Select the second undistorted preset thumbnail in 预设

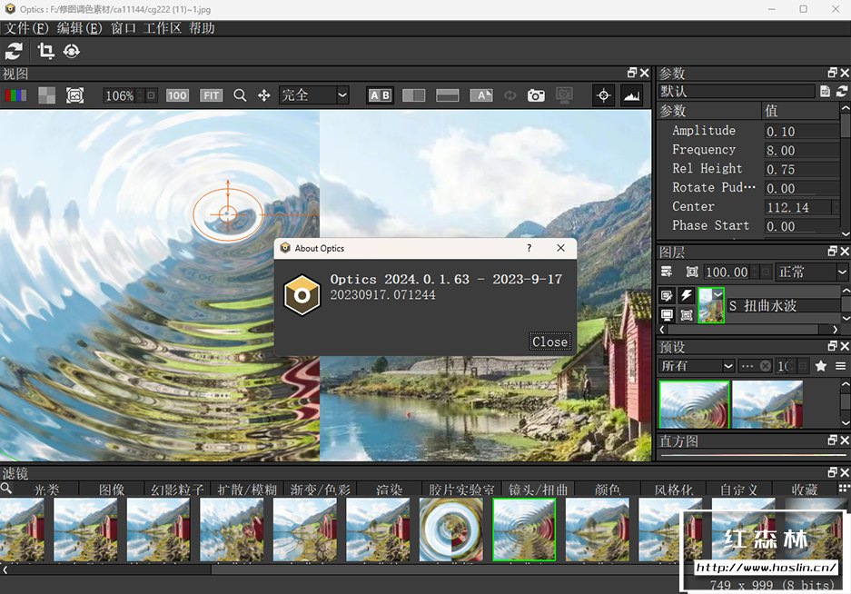[x=767, y=404]
